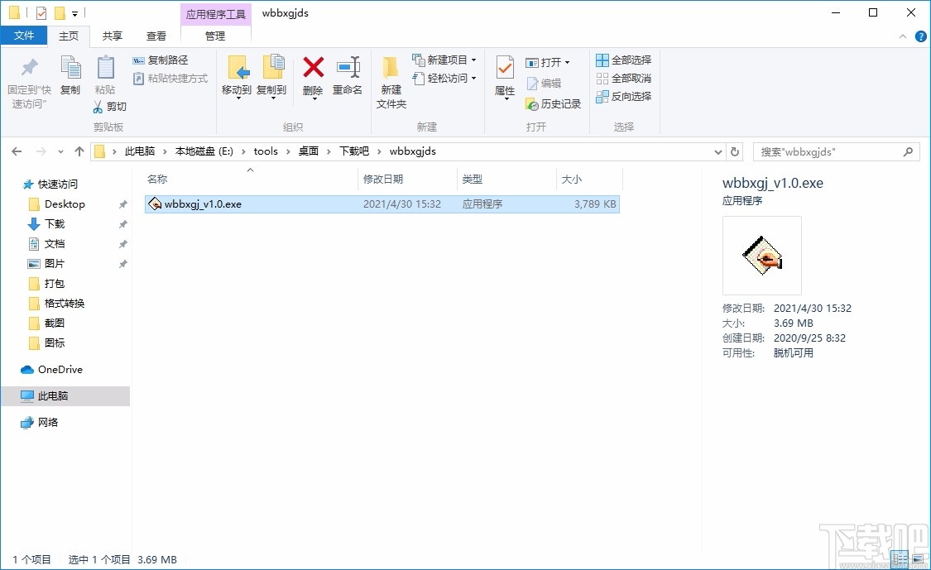
Task: Switch to the 查看 (View) tab
Action: tap(156, 36)
